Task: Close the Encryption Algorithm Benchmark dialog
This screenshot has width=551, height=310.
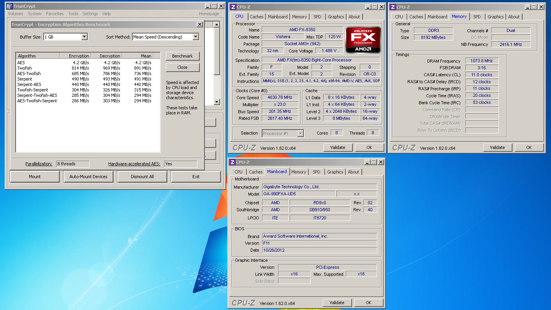Action: pos(199,24)
